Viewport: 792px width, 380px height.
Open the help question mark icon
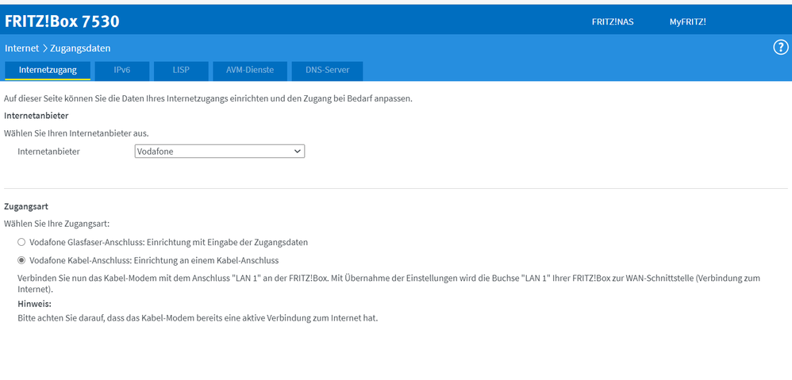(781, 48)
